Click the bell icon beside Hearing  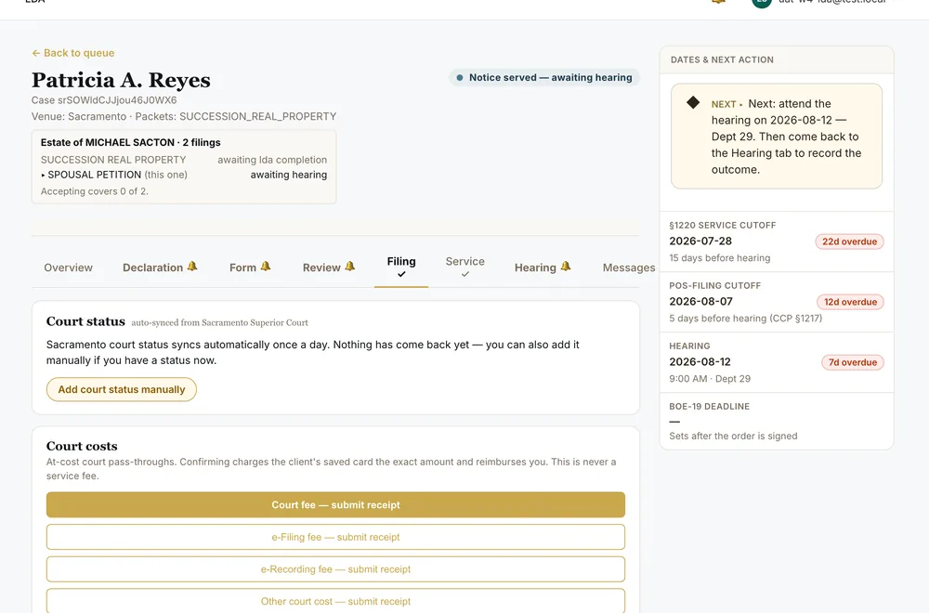pyautogui.click(x=565, y=267)
